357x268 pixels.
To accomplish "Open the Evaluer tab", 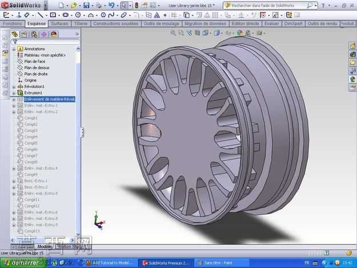I will click(272, 23).
